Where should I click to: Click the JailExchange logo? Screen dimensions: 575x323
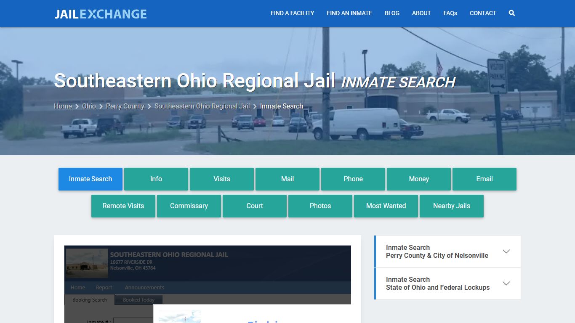point(101,14)
